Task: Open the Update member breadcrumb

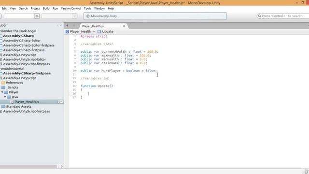Action: (108, 31)
